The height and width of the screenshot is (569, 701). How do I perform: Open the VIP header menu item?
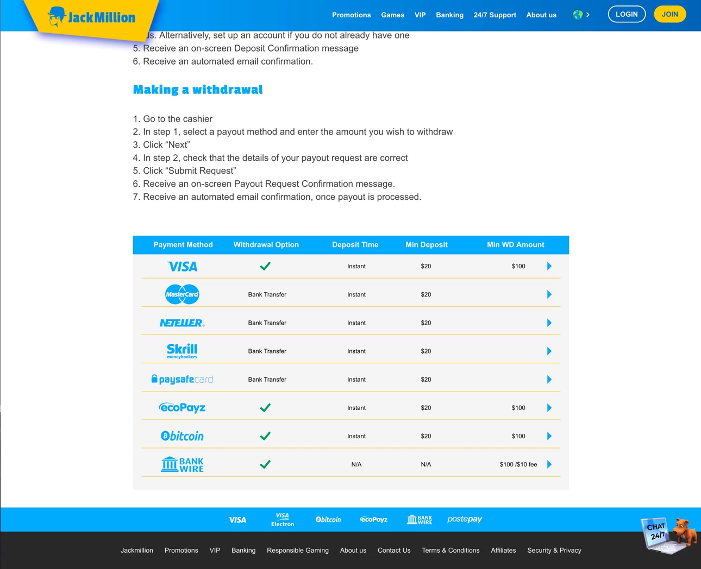tap(420, 15)
